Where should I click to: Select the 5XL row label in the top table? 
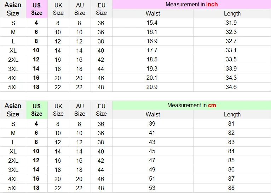coord(13,87)
